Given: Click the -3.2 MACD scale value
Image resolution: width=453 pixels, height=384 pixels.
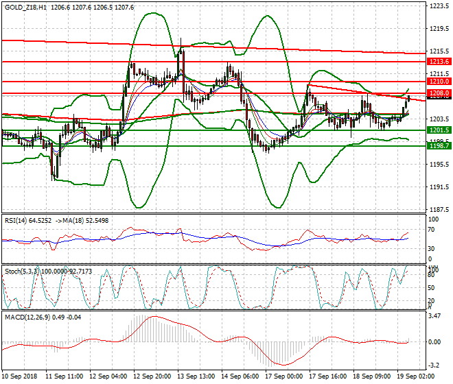Looking at the screenshot, I should [x=434, y=365].
